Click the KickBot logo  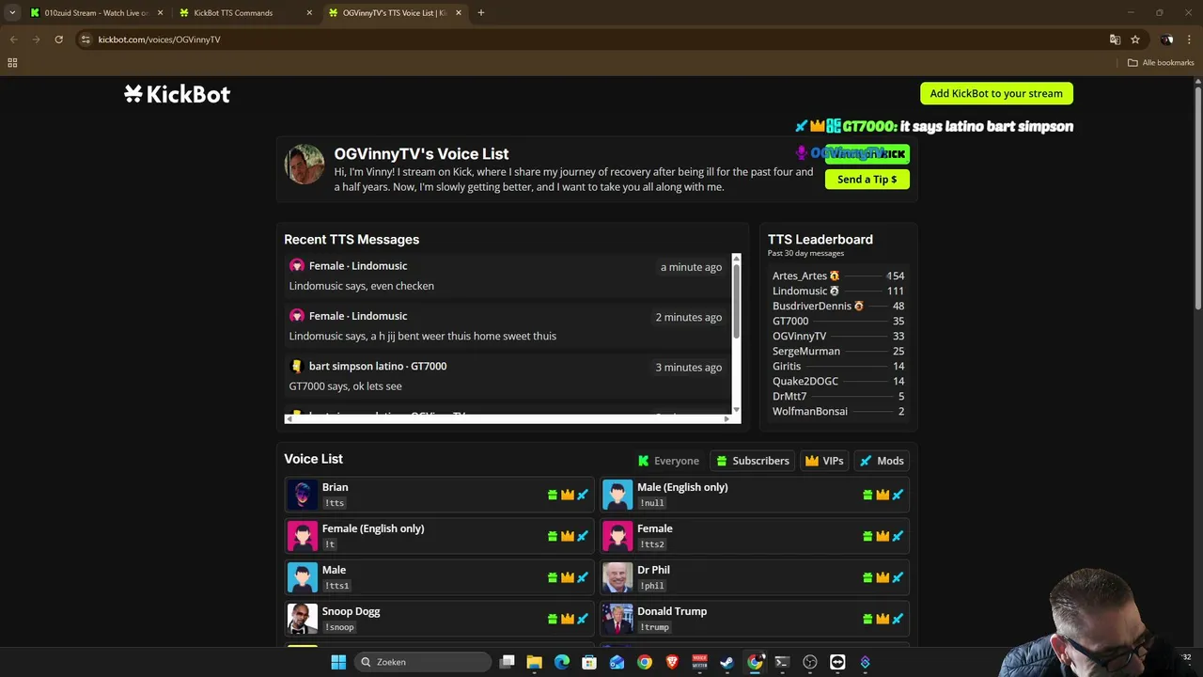pos(177,94)
